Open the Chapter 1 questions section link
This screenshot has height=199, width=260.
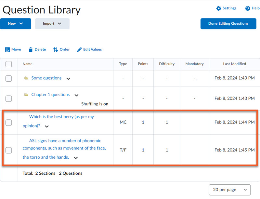coord(50,95)
